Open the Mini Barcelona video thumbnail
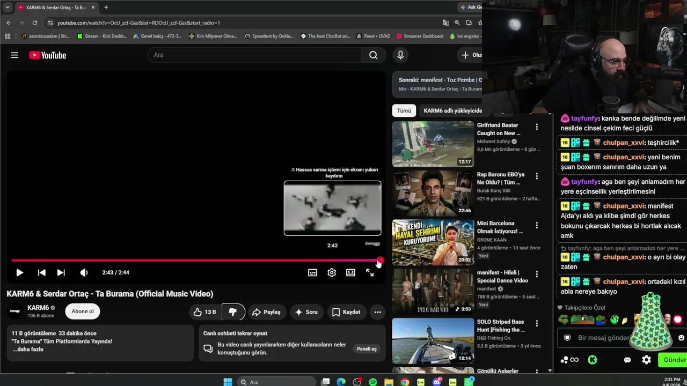Screen dimensions: 687x386 [x=433, y=242]
